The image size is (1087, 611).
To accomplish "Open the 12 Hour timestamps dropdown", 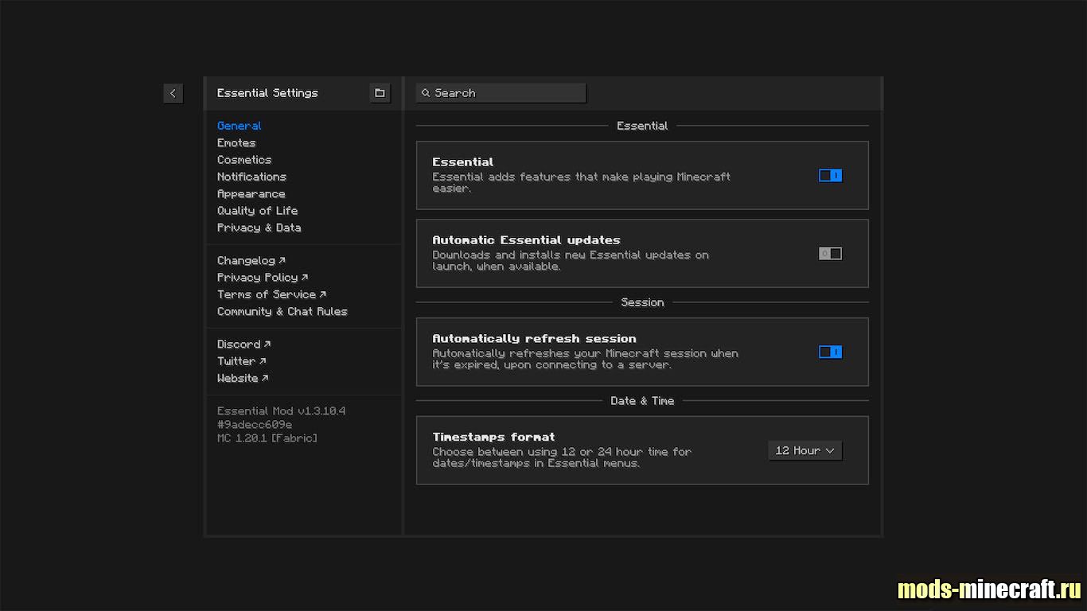I will [805, 450].
